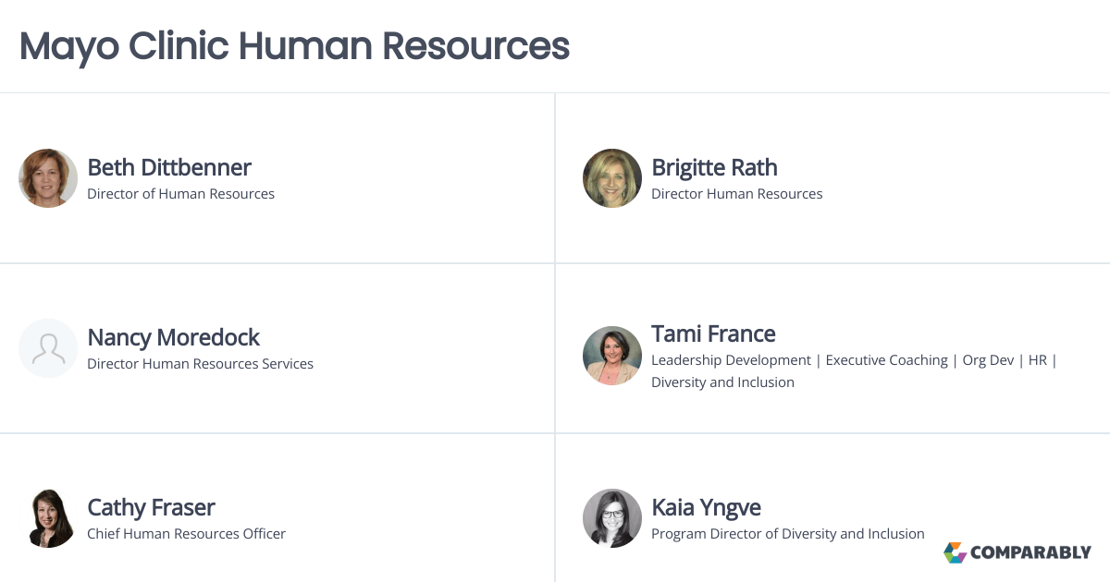
Task: Select the title Director of Human Resources
Action: point(181,194)
